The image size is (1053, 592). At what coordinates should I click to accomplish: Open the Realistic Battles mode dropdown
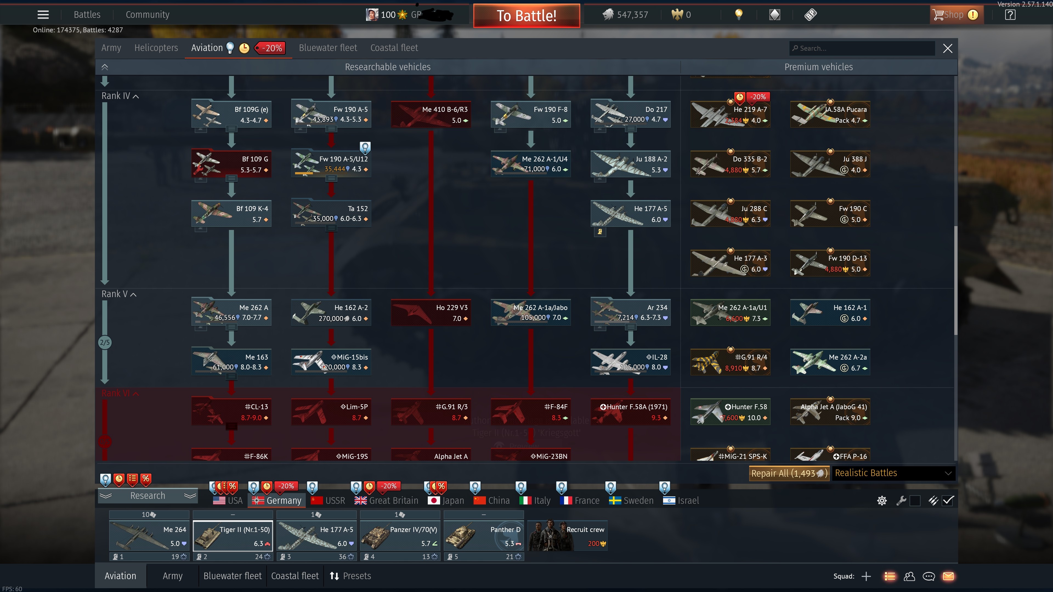point(894,473)
